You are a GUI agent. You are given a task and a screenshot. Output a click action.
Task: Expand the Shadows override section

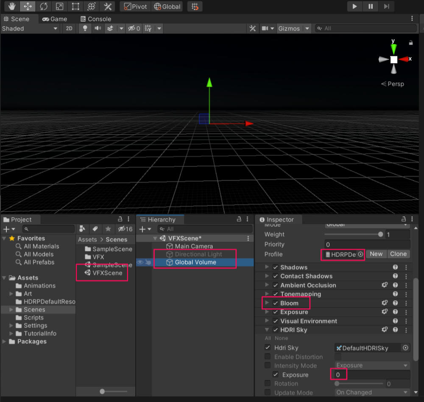[267, 267]
